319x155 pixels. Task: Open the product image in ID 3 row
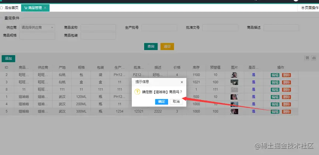click(x=235, y=82)
